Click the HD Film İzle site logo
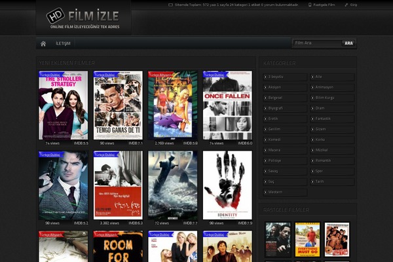393x262 pixels. tap(83, 18)
